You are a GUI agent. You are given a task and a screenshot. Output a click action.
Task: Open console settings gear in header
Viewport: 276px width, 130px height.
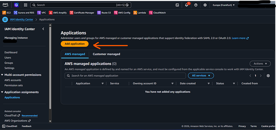[x=205, y=5]
